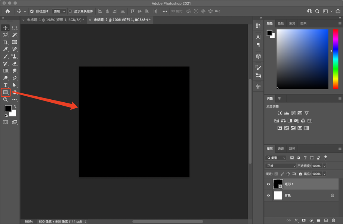Add a Color Balance adjustment
343x224 pixels.
point(283,121)
